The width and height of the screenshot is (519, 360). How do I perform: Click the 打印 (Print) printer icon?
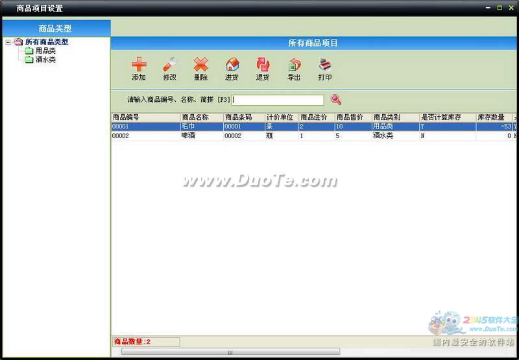pyautogui.click(x=325, y=65)
